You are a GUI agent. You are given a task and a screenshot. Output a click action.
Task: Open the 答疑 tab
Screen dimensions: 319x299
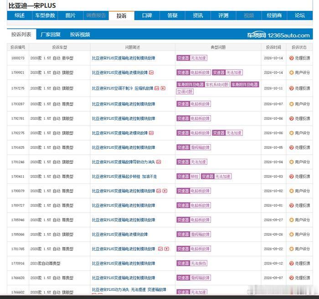pos(172,15)
